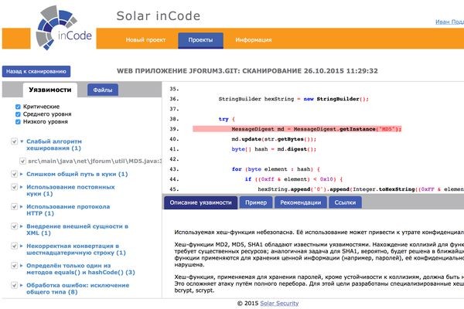Click the try keyword on line 38
Screen dimensions: 464x309
pos(223,119)
